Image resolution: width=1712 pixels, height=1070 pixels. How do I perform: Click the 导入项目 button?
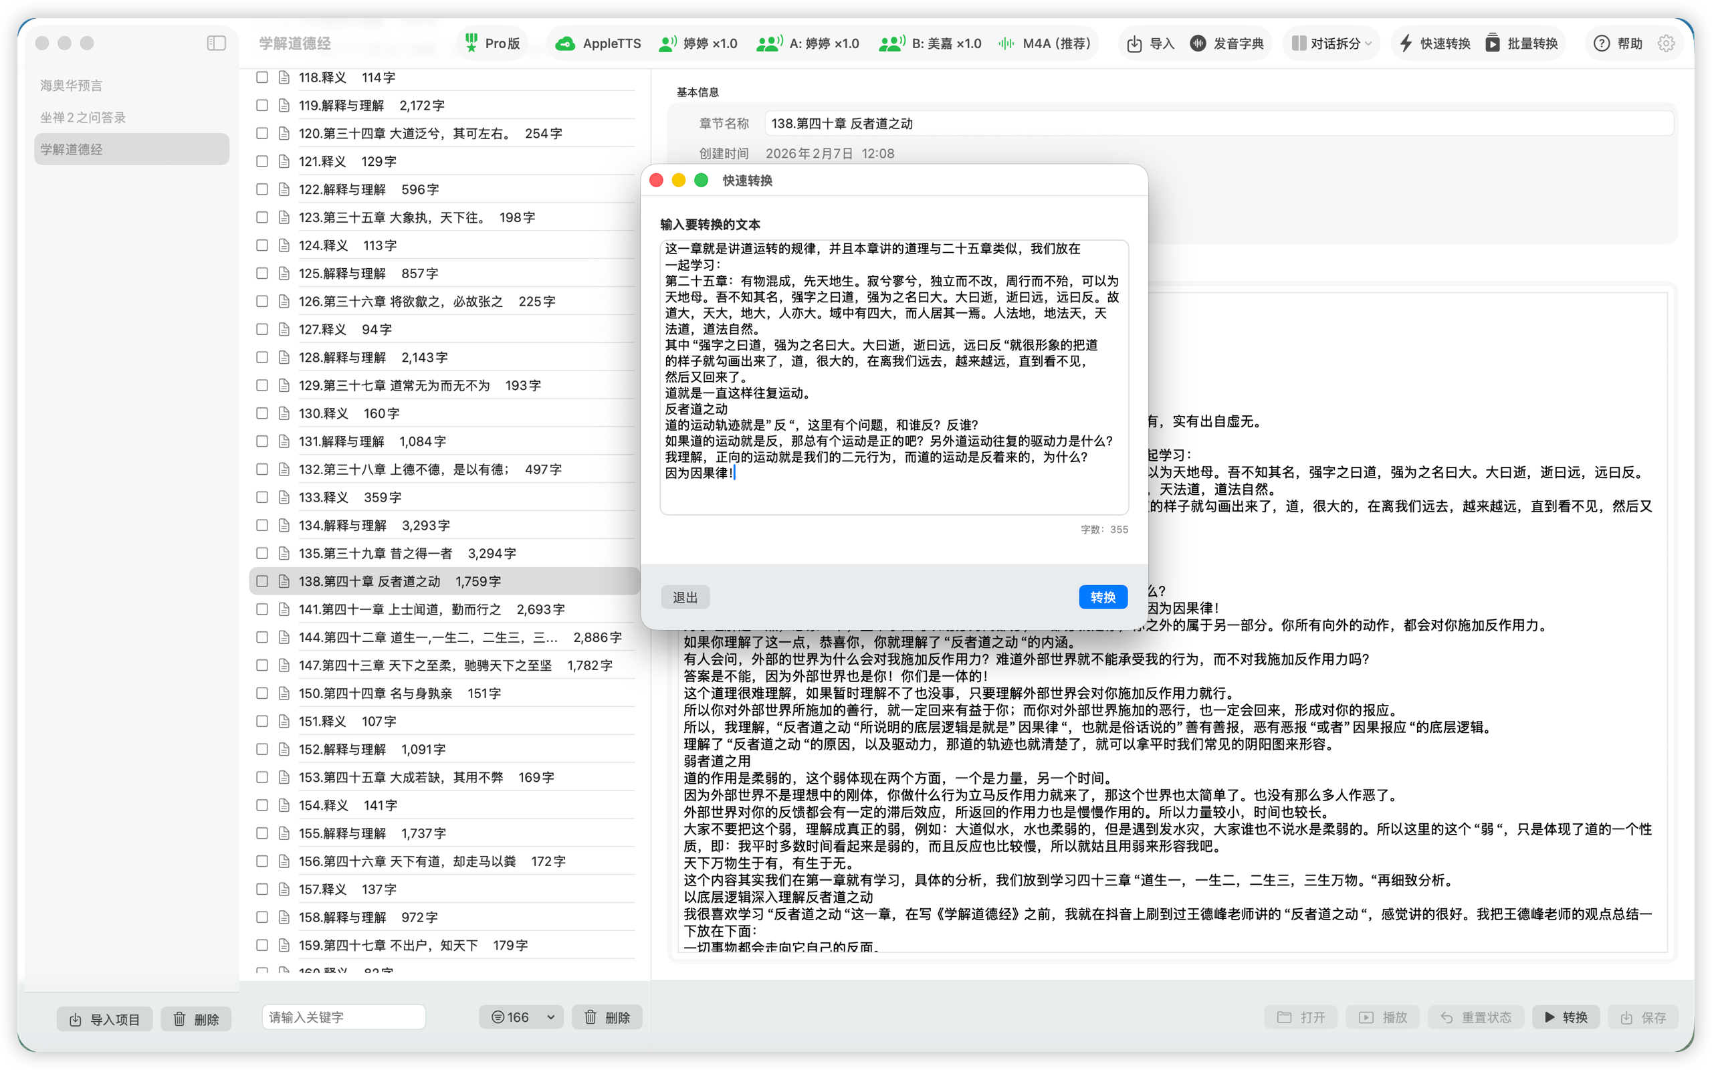[105, 1019]
